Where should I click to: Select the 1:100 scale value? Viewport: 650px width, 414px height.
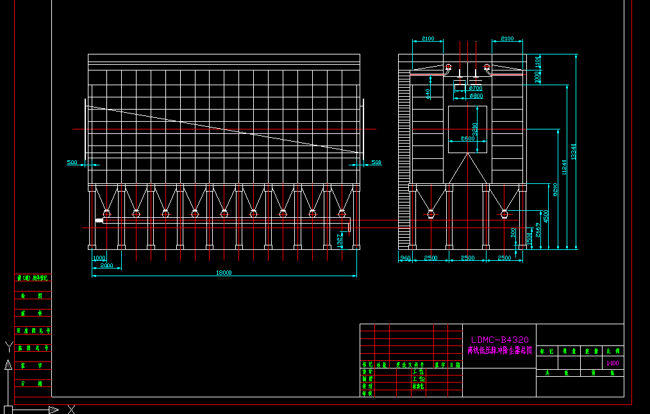tap(612, 363)
